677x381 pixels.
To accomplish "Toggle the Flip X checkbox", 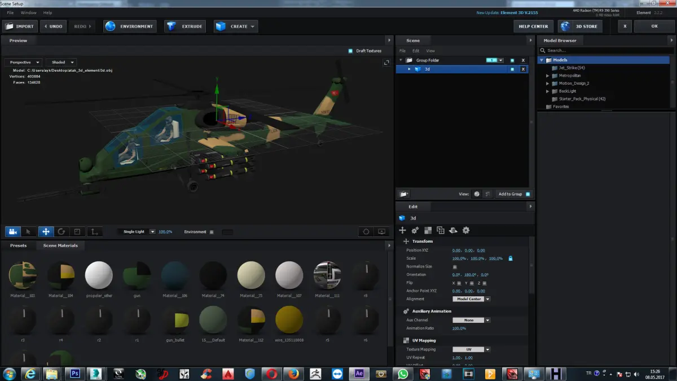I will point(459,283).
